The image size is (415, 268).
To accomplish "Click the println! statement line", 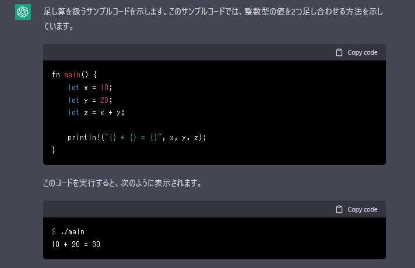I will click(137, 137).
